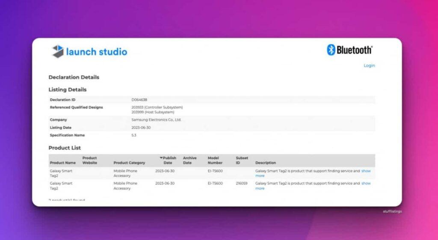Click the Product Website column header
The image size is (438, 240).
click(x=89, y=160)
